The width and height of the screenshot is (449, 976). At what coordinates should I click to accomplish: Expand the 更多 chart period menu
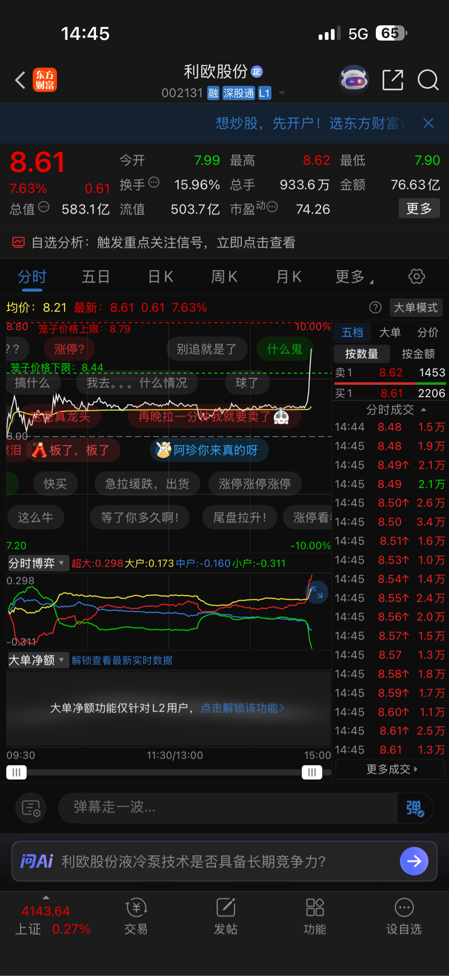coord(354,277)
